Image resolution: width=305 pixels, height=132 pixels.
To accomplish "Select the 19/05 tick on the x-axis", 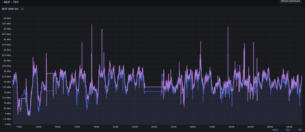I will click(x=96, y=127).
